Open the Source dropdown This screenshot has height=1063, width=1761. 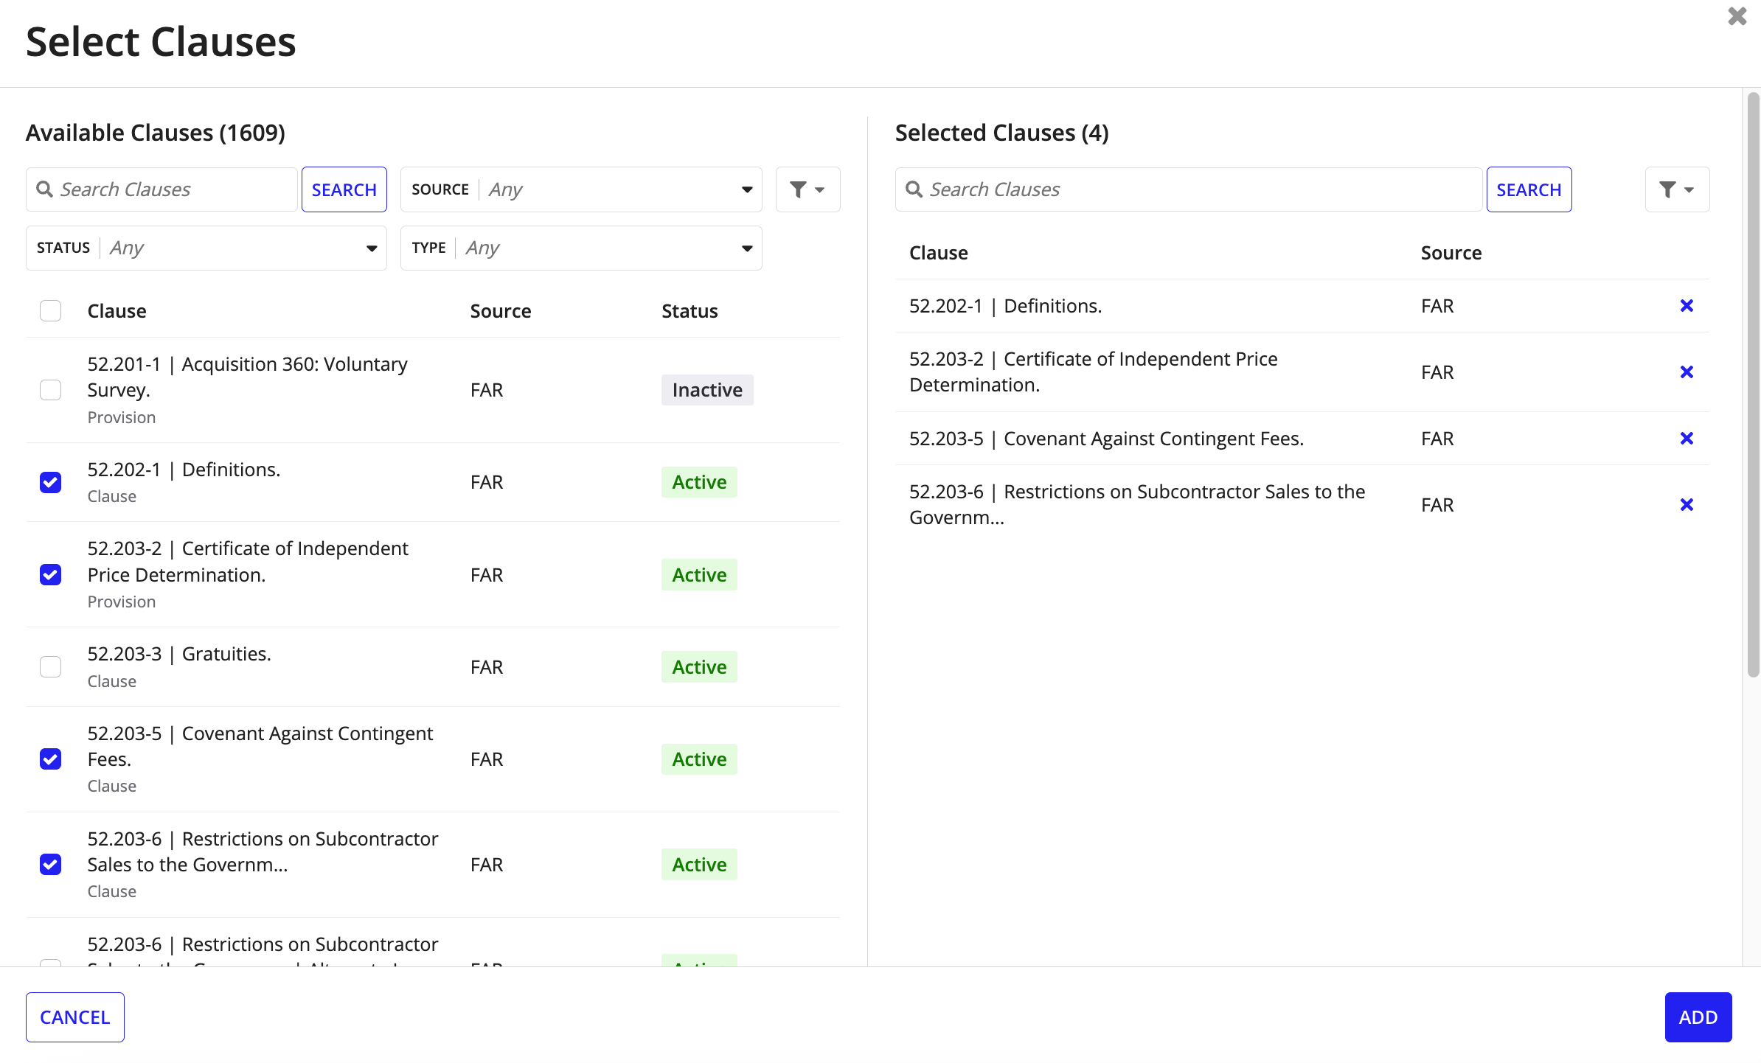click(581, 189)
